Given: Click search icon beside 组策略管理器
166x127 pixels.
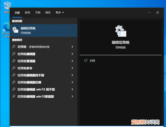Looking at the screenshot, I should (14, 61).
